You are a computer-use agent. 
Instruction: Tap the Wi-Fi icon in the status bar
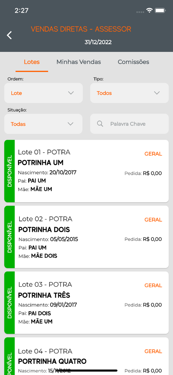coord(149,10)
